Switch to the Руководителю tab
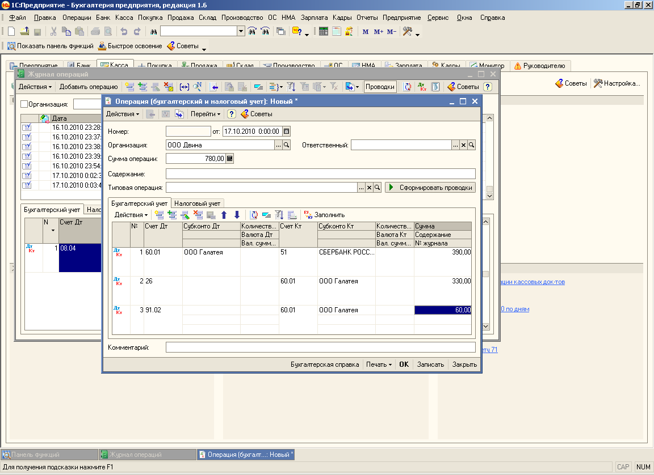The width and height of the screenshot is (654, 475). tap(540, 65)
